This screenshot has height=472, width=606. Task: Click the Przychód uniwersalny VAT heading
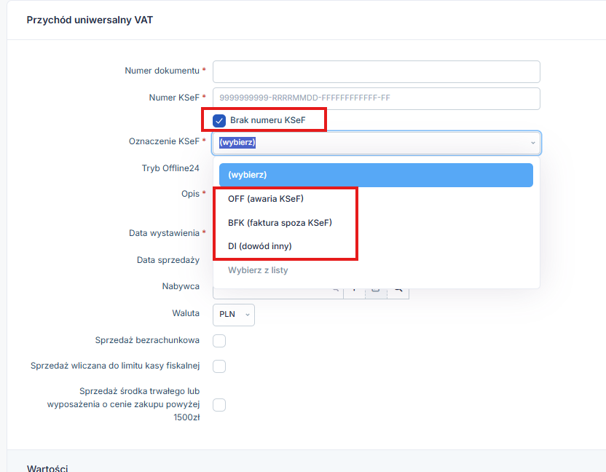(90, 20)
